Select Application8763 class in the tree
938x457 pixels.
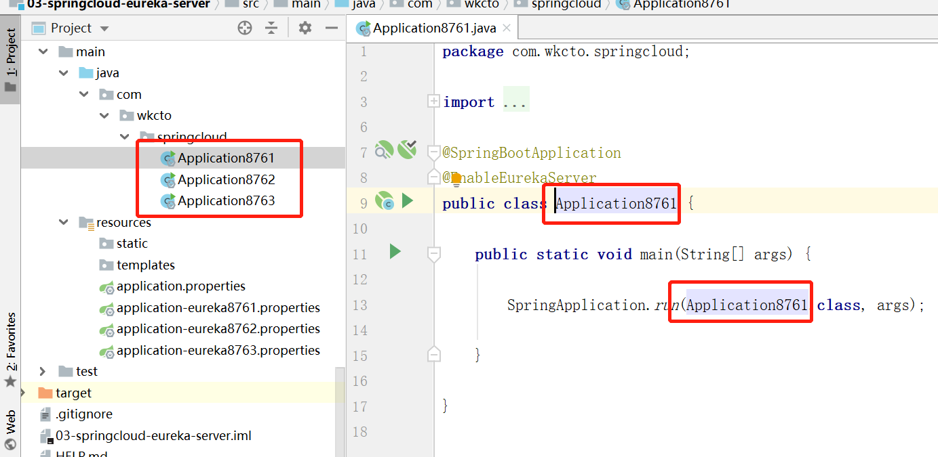(226, 200)
